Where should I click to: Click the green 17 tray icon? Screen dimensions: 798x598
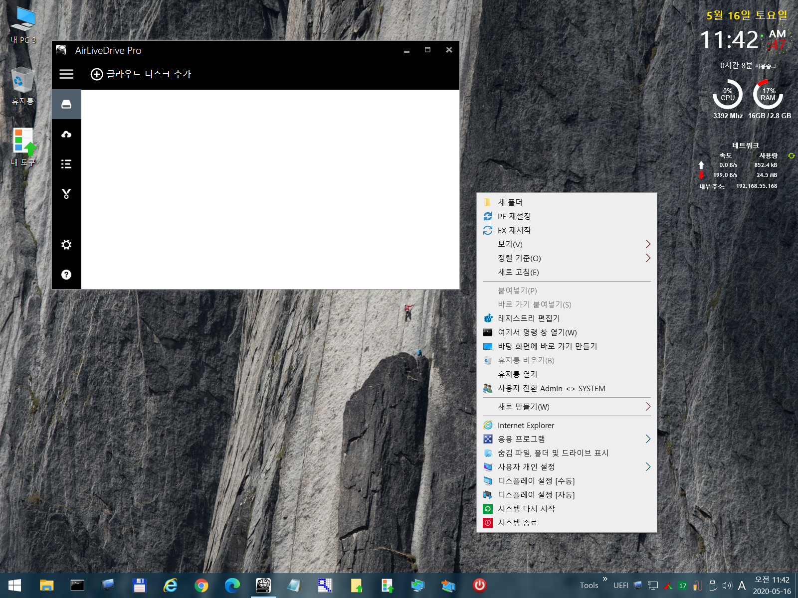coord(683,586)
